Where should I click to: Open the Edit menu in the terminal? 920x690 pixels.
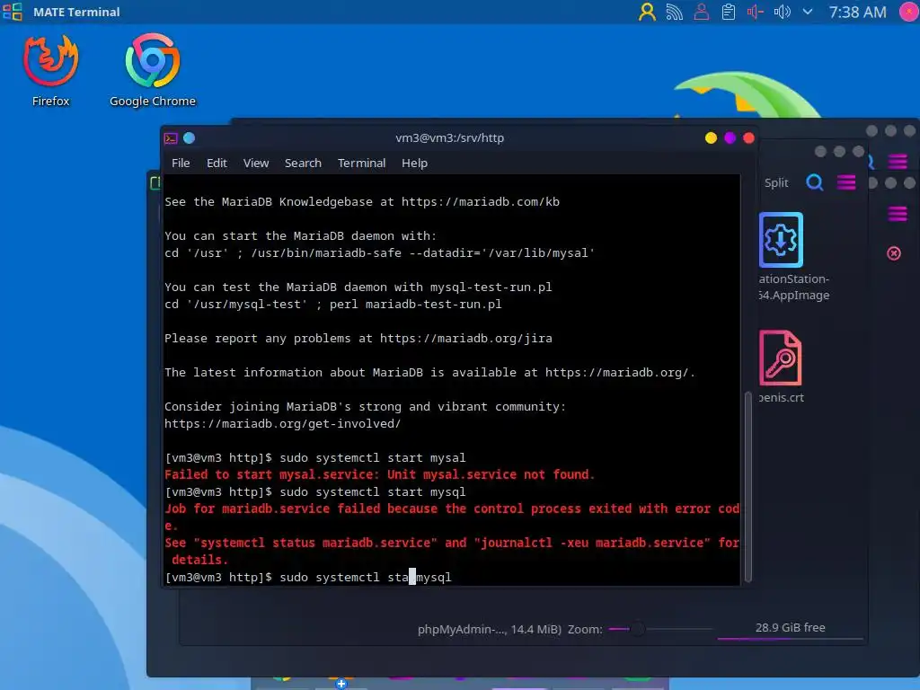point(217,164)
